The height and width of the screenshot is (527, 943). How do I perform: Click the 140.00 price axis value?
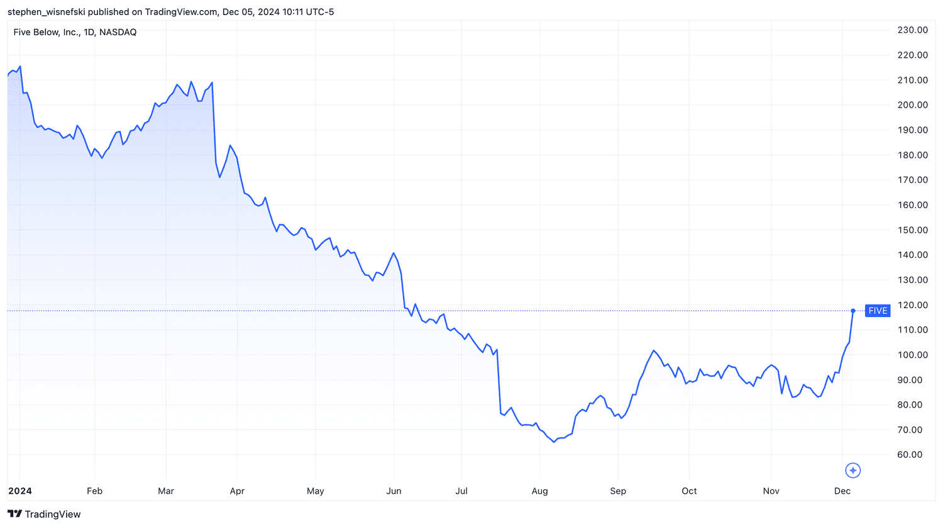click(913, 255)
